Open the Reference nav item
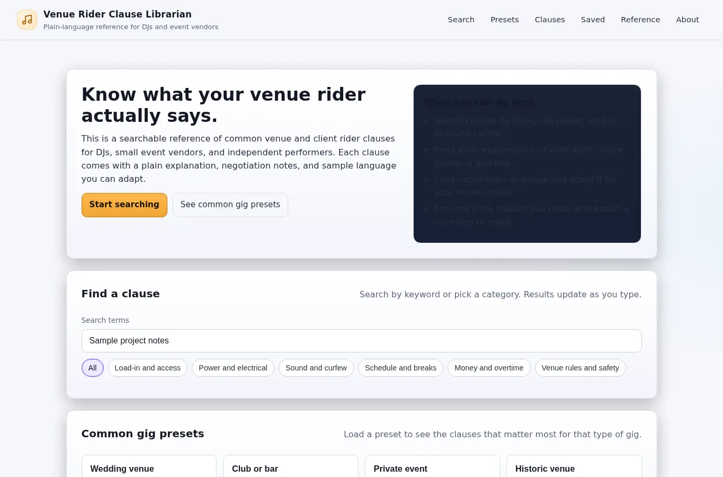The image size is (723, 477). point(640,20)
